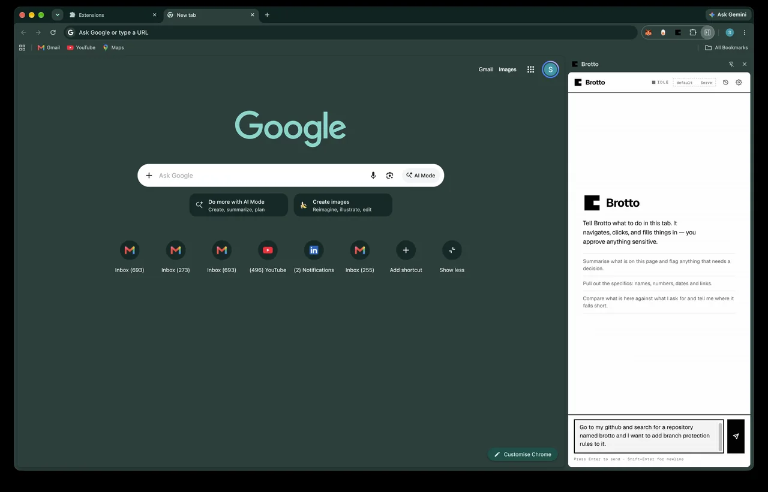Click the scrollbar in Brotto's prompt box
Viewport: 768px width, 492px height.
721,436
